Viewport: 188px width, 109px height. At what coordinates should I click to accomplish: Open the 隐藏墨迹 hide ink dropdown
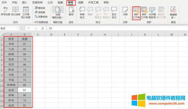pos(173,13)
